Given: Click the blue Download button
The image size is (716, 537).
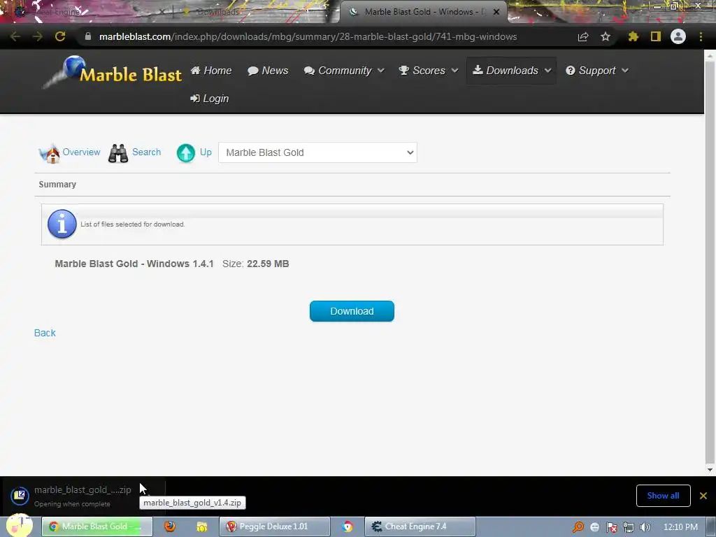Looking at the screenshot, I should (x=352, y=311).
